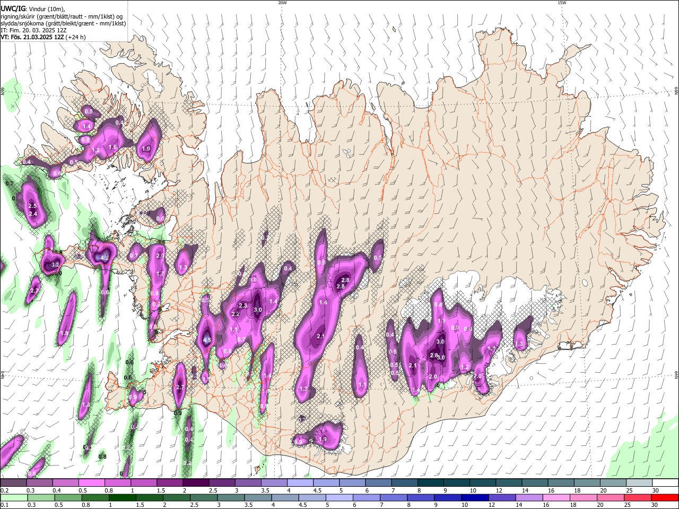The height and width of the screenshot is (509, 679).
Task: Click the 'UWC/IG' bold title text
Action: [x=13, y=9]
